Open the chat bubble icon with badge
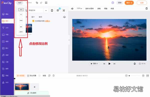The width and height of the screenshot is (150, 97). (x=58, y=10)
